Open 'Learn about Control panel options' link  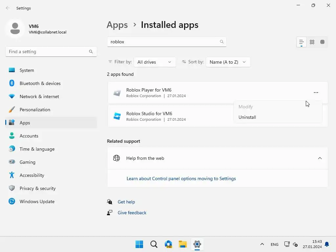tap(181, 178)
